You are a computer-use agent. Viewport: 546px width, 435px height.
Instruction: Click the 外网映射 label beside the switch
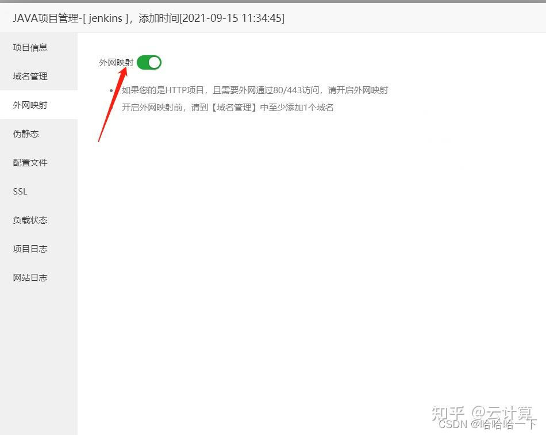[116, 63]
